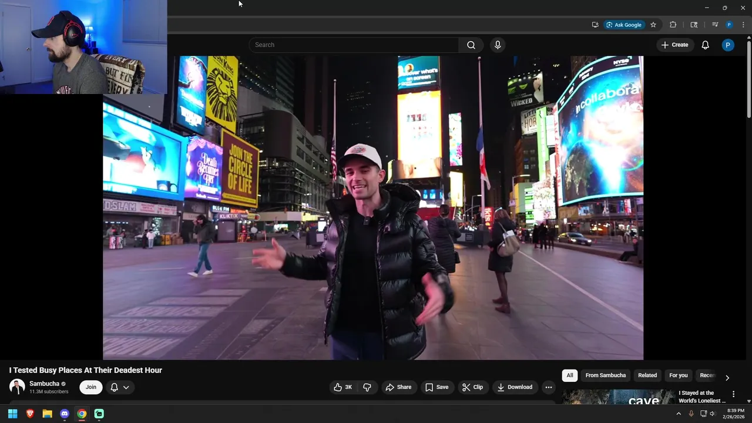Screen dimensions: 752x423
Task: Click the Create button
Action: point(674,45)
